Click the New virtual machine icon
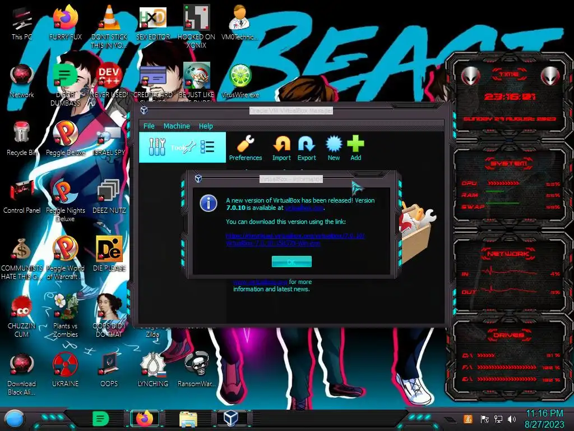 pyautogui.click(x=334, y=144)
